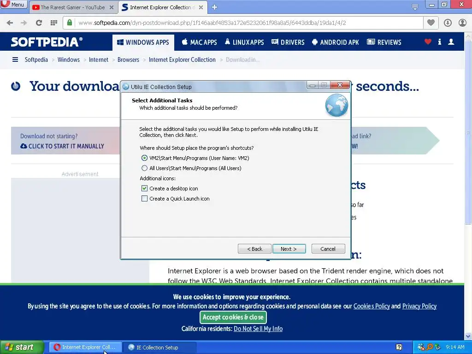Screen dimensions: 472x354
Task: Click the system tray magnifier icon
Action: pyautogui.click(x=430, y=347)
